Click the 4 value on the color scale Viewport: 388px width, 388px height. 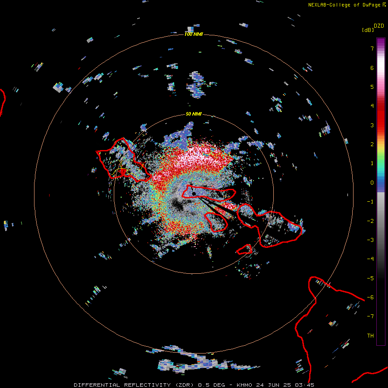click(x=372, y=106)
